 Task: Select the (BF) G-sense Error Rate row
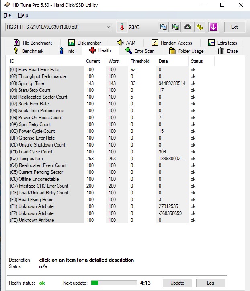coord(112,138)
